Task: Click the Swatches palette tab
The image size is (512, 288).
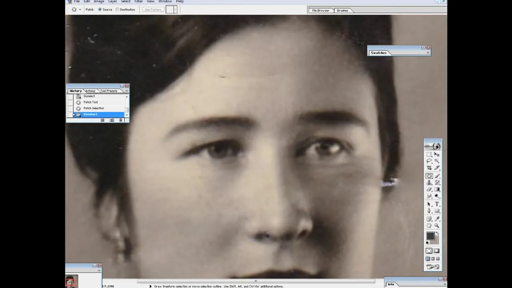Action: tap(378, 53)
